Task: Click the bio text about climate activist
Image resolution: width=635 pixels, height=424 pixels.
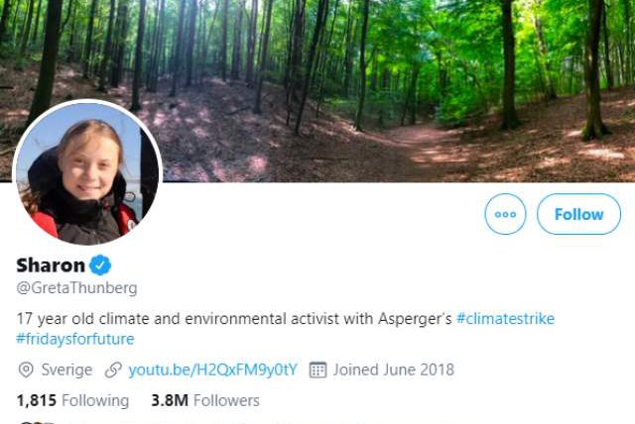Action: point(234,318)
